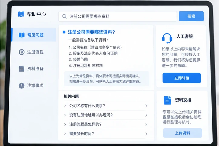Click right arrow on 需要多长时间? row

pyautogui.click(x=146, y=134)
